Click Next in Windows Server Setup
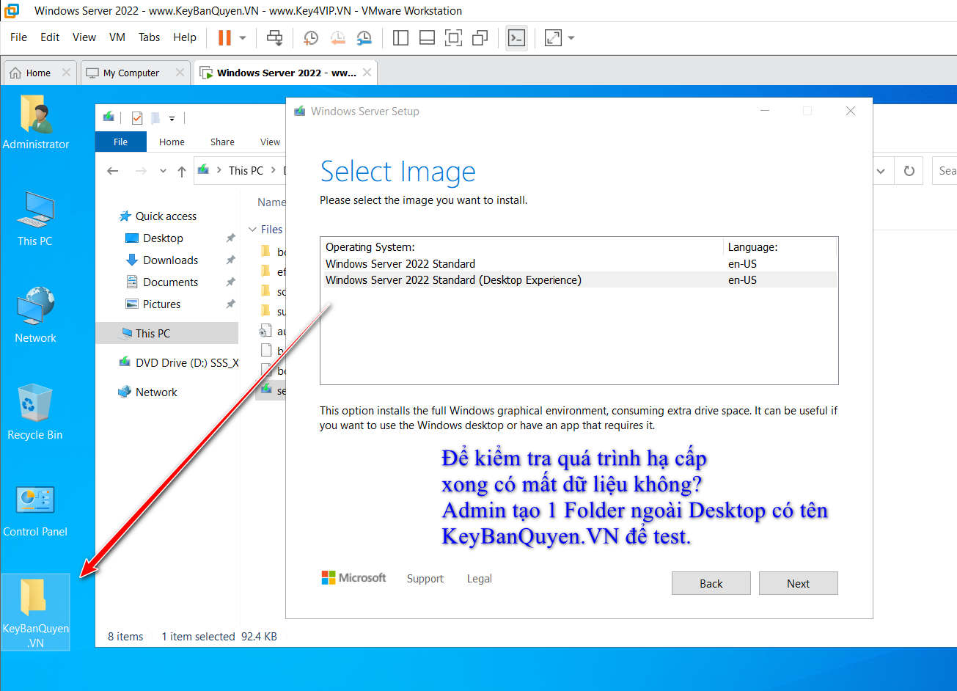This screenshot has width=957, height=691. [798, 583]
